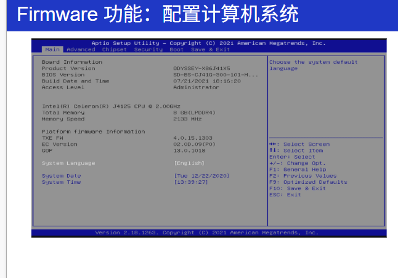The height and width of the screenshot is (278, 398).
Task: Click the F1: General Help hint
Action: pyautogui.click(x=298, y=170)
